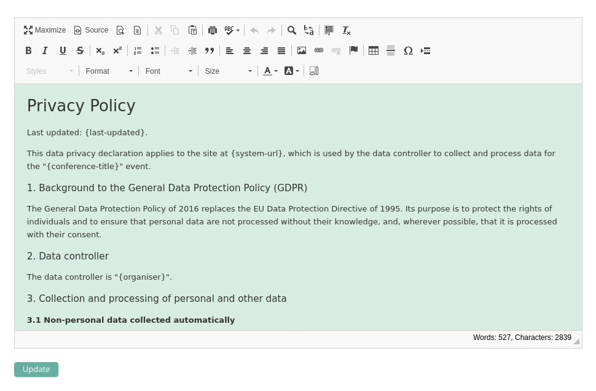
Task: Open the Font dropdown
Action: tap(169, 71)
